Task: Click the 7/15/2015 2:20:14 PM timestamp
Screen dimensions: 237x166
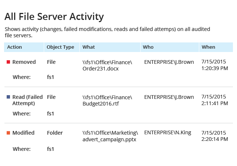Action: click(215, 136)
